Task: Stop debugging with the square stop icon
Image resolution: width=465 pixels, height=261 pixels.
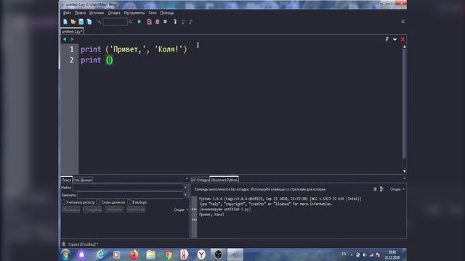Action: pyautogui.click(x=166, y=22)
